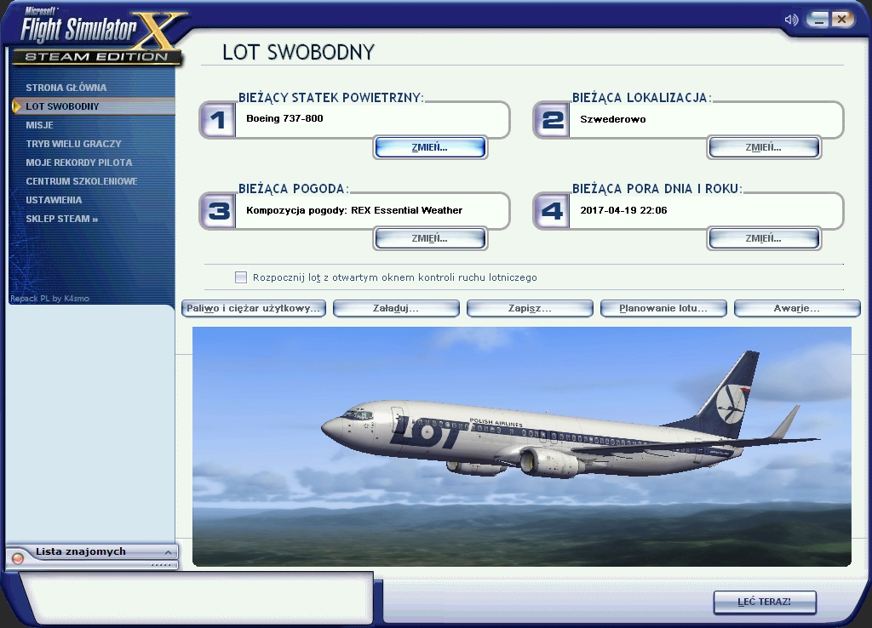Click the Zapisz button
Viewport: 872px width, 628px height.
point(530,308)
